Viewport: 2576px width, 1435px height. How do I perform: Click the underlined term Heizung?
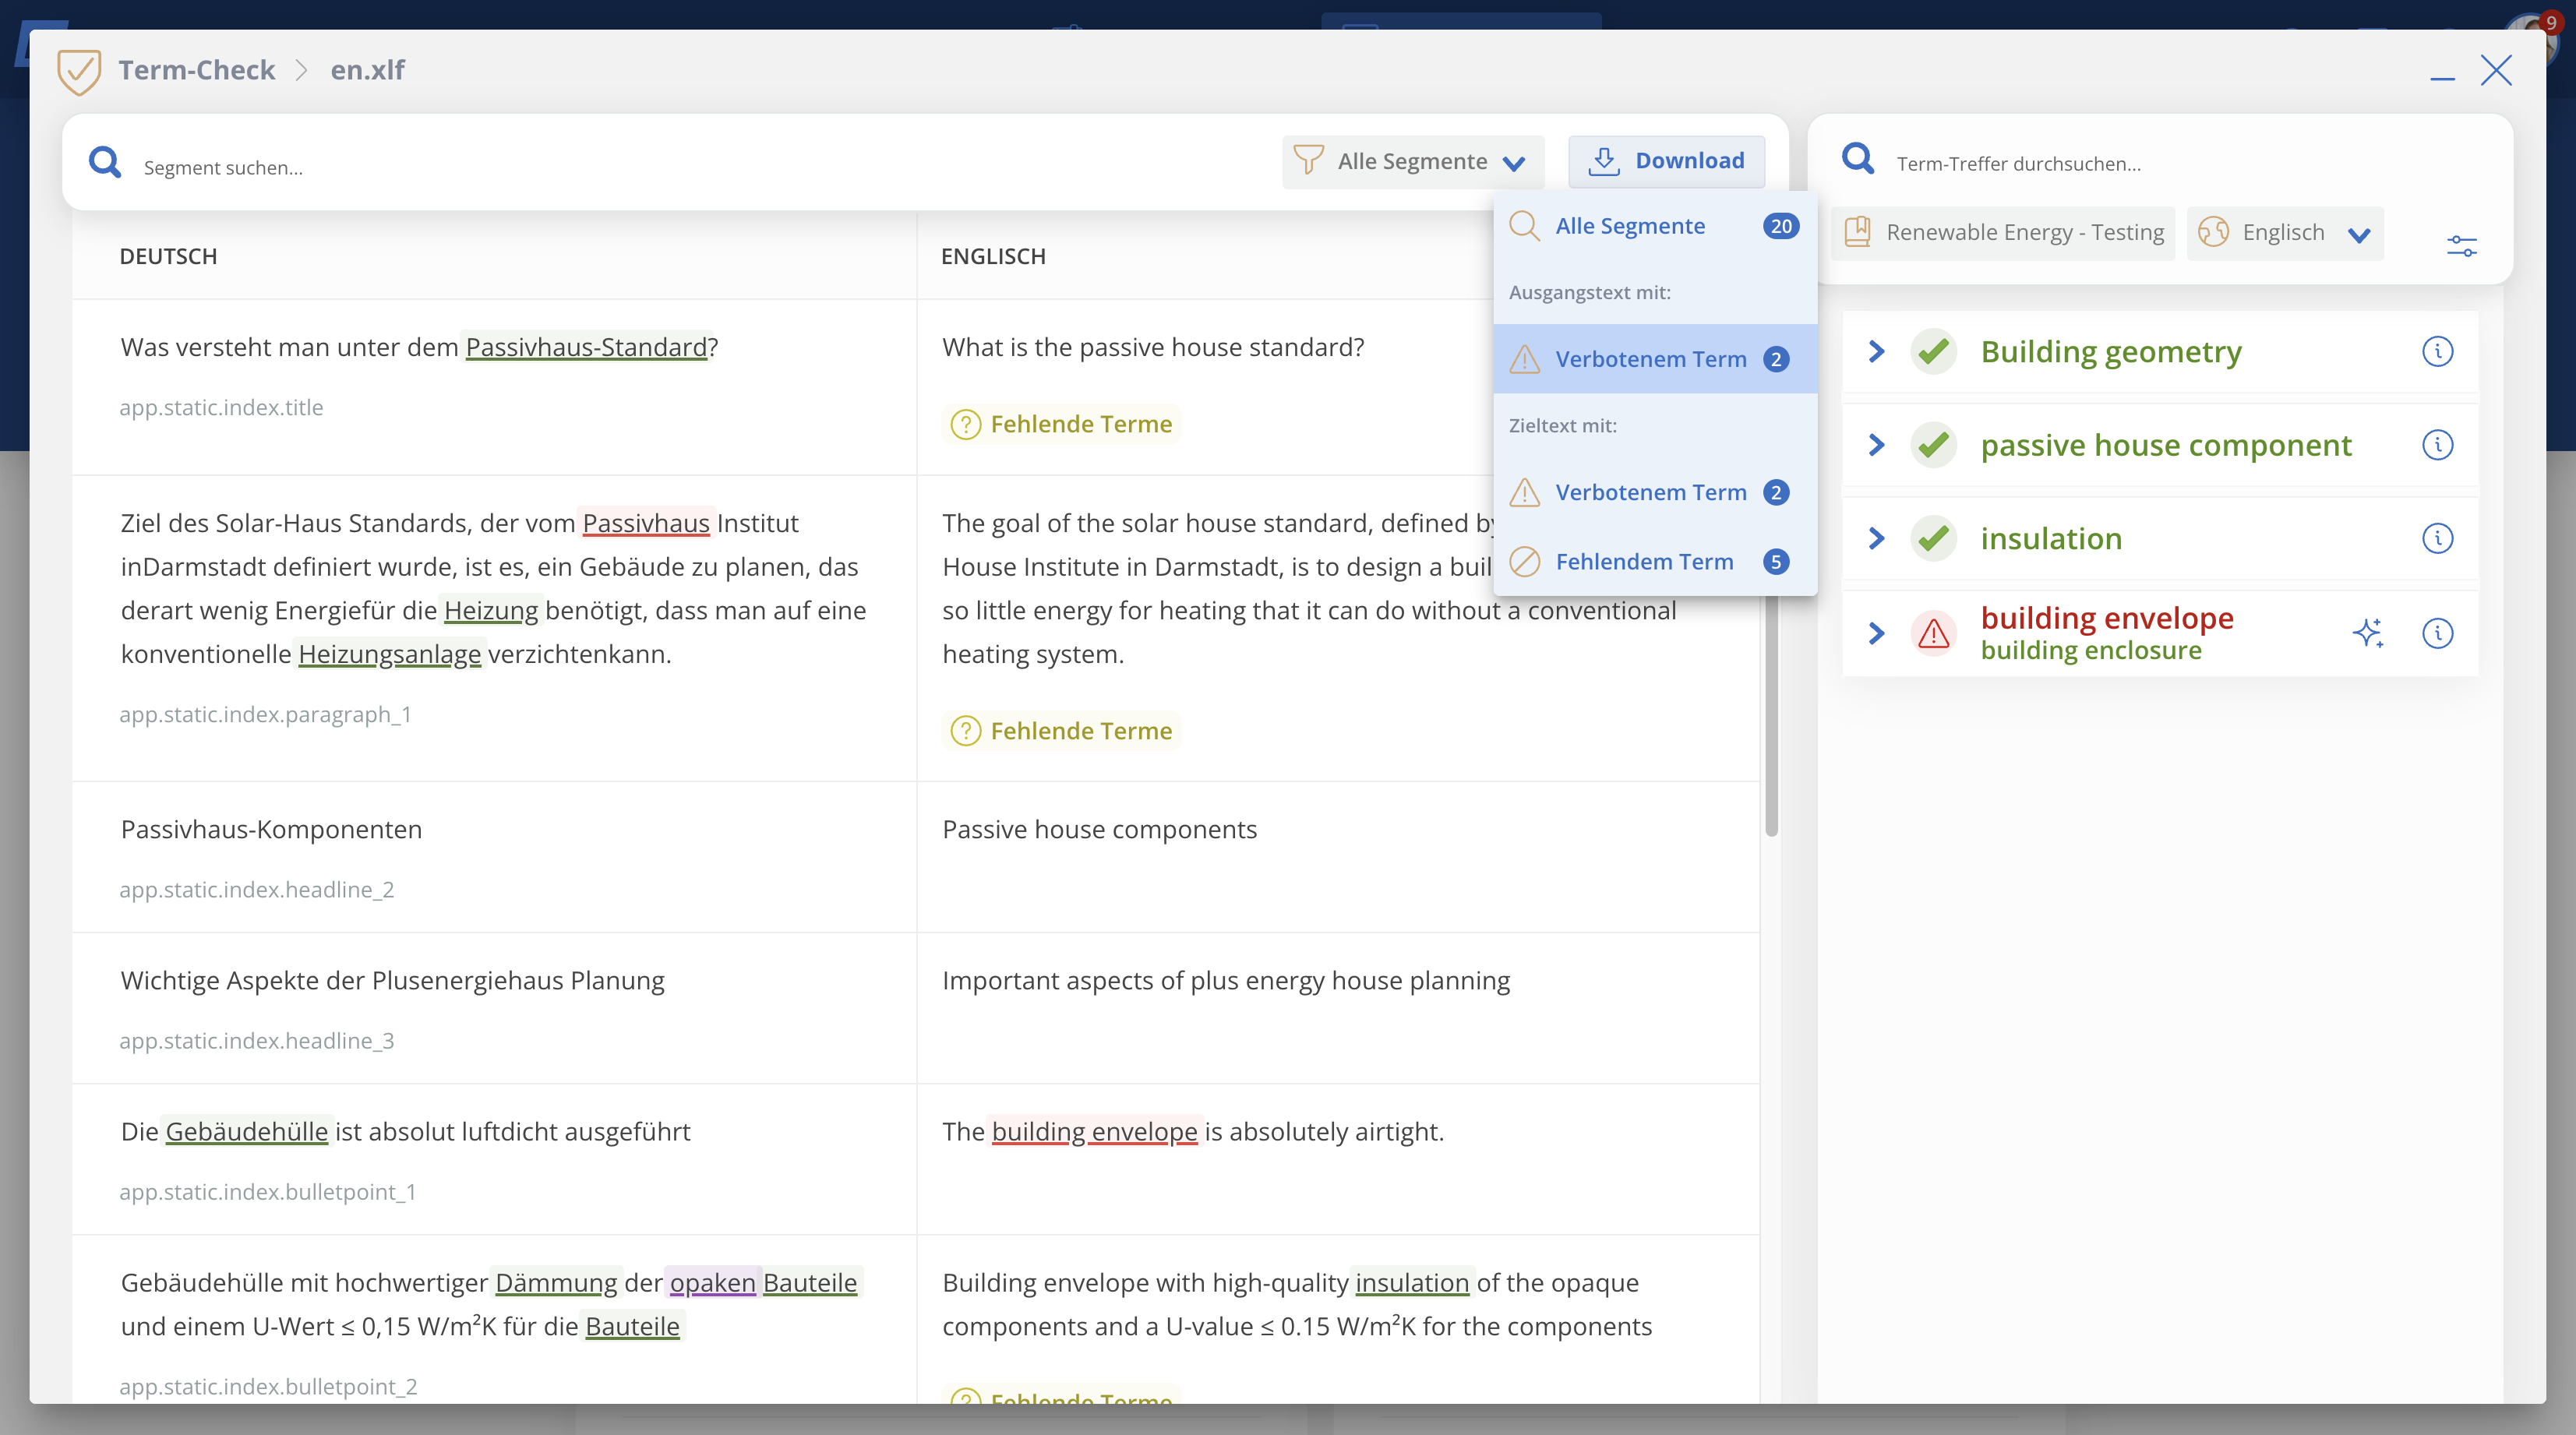[x=490, y=610]
